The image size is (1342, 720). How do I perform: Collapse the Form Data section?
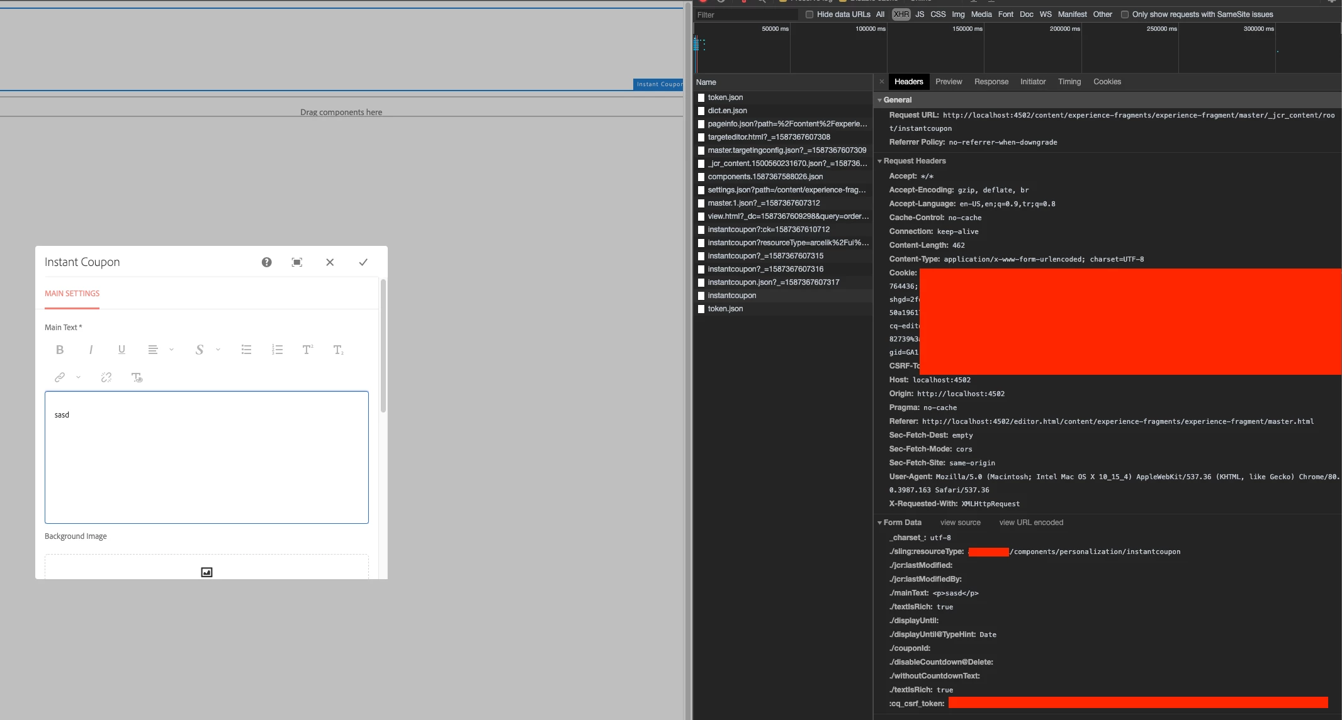880,523
